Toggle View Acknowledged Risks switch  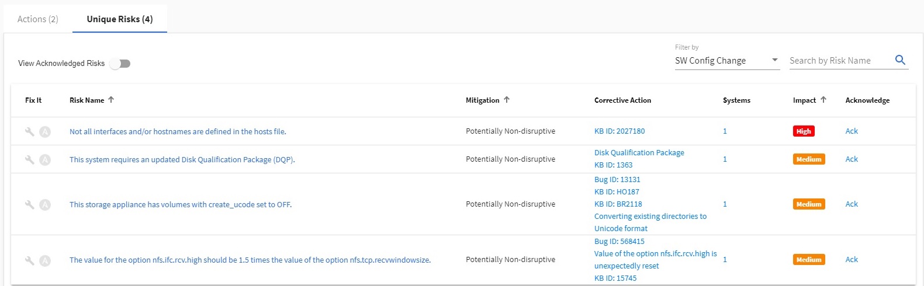tap(120, 64)
